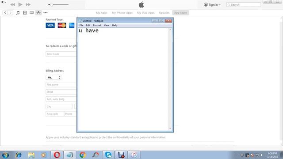Open the Mr. title dropdown

(x=54, y=77)
